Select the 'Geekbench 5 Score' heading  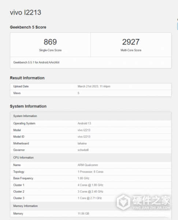pos(28,27)
